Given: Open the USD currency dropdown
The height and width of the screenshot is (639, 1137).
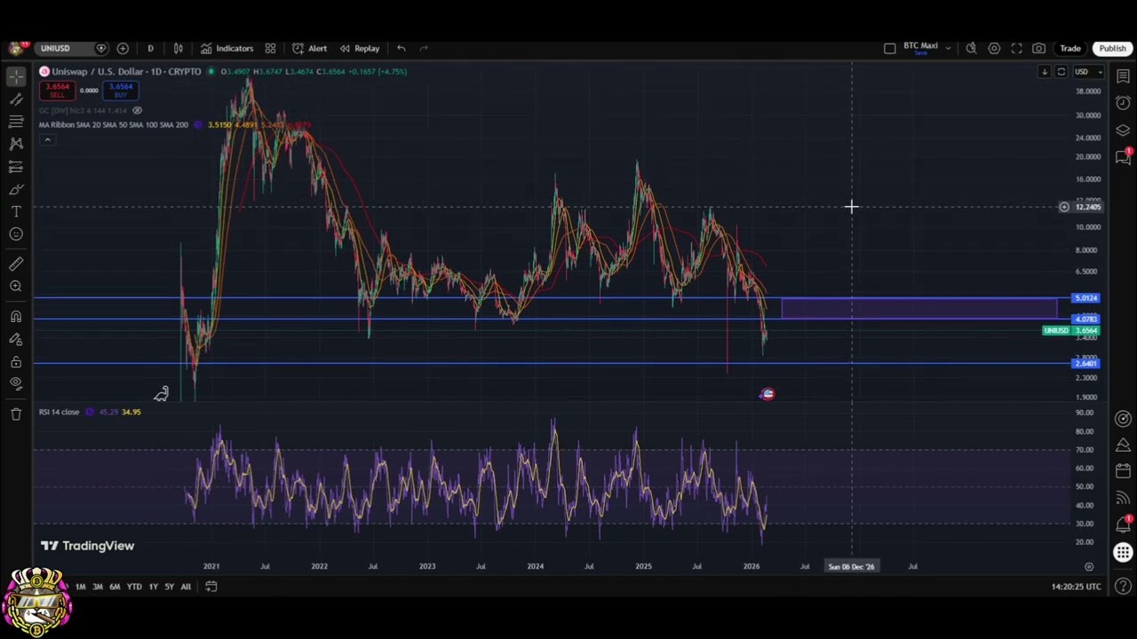Looking at the screenshot, I should [1088, 72].
